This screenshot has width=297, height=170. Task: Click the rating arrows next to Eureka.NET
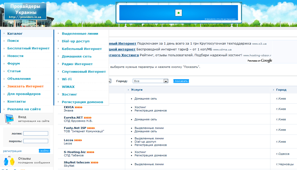pos(87,118)
